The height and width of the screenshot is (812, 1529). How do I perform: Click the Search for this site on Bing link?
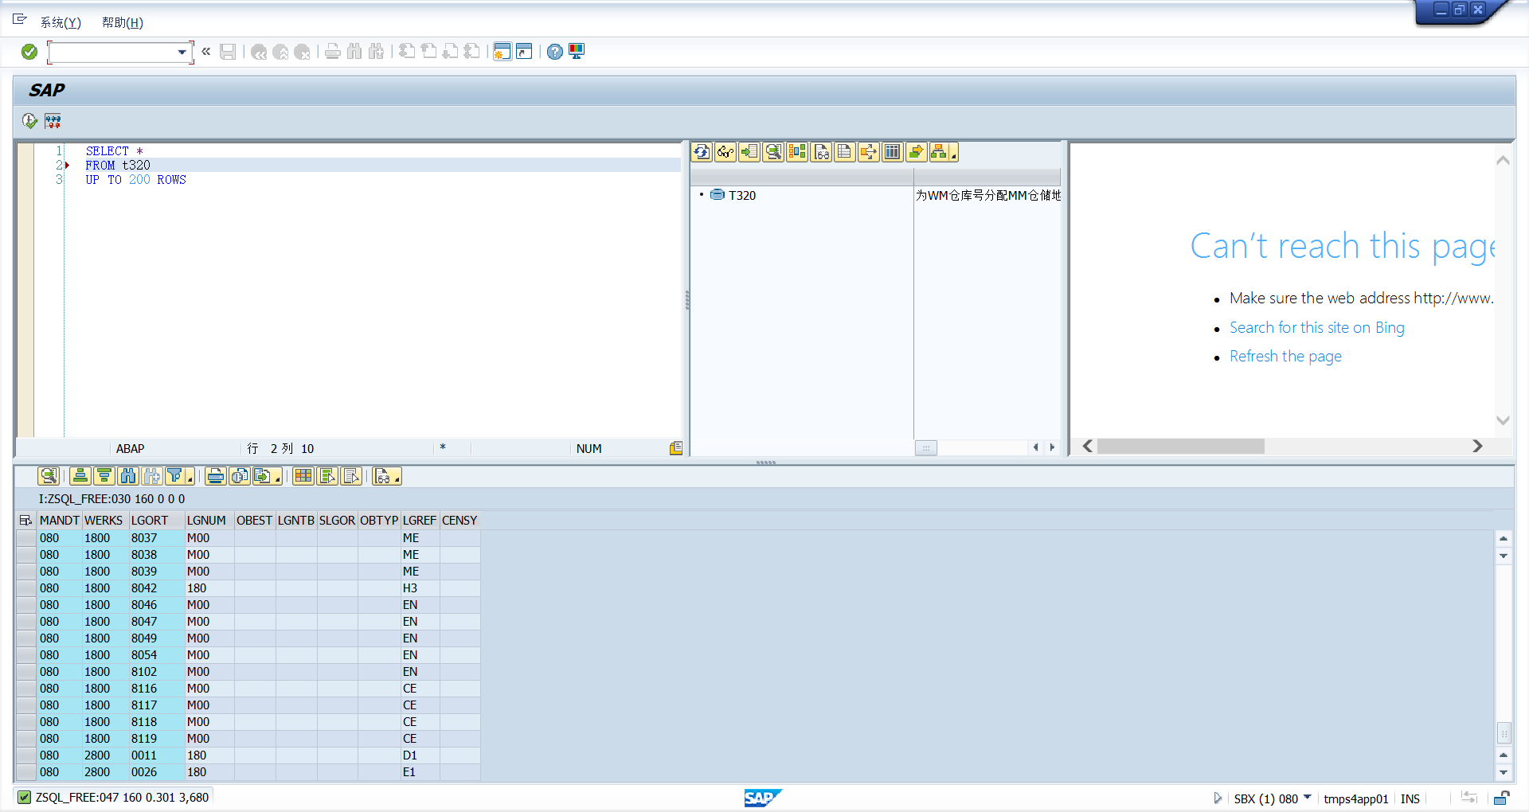point(1317,327)
